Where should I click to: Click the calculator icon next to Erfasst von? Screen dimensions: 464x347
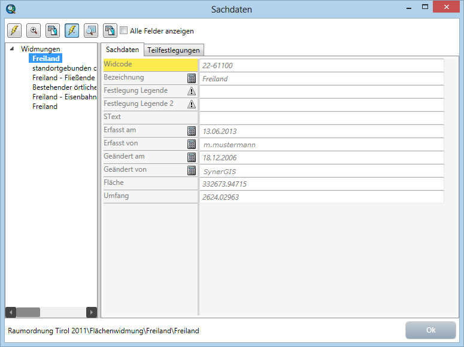[192, 144]
